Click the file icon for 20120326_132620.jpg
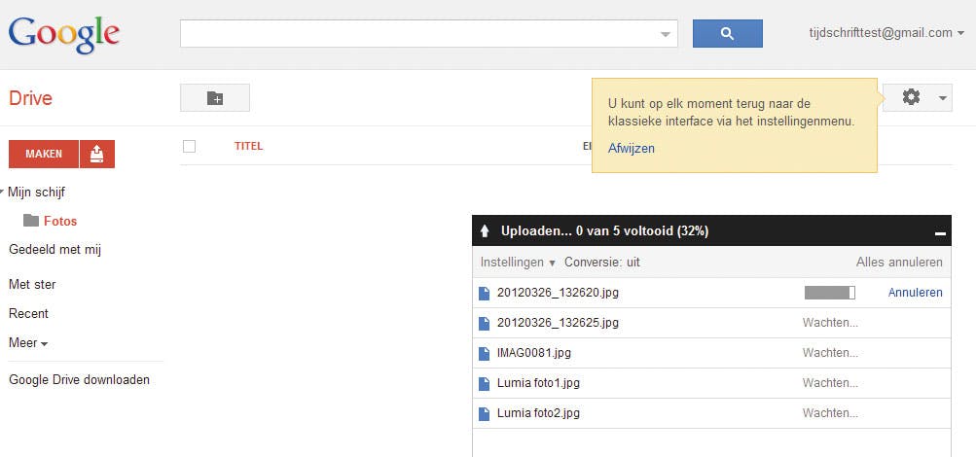 (x=484, y=293)
